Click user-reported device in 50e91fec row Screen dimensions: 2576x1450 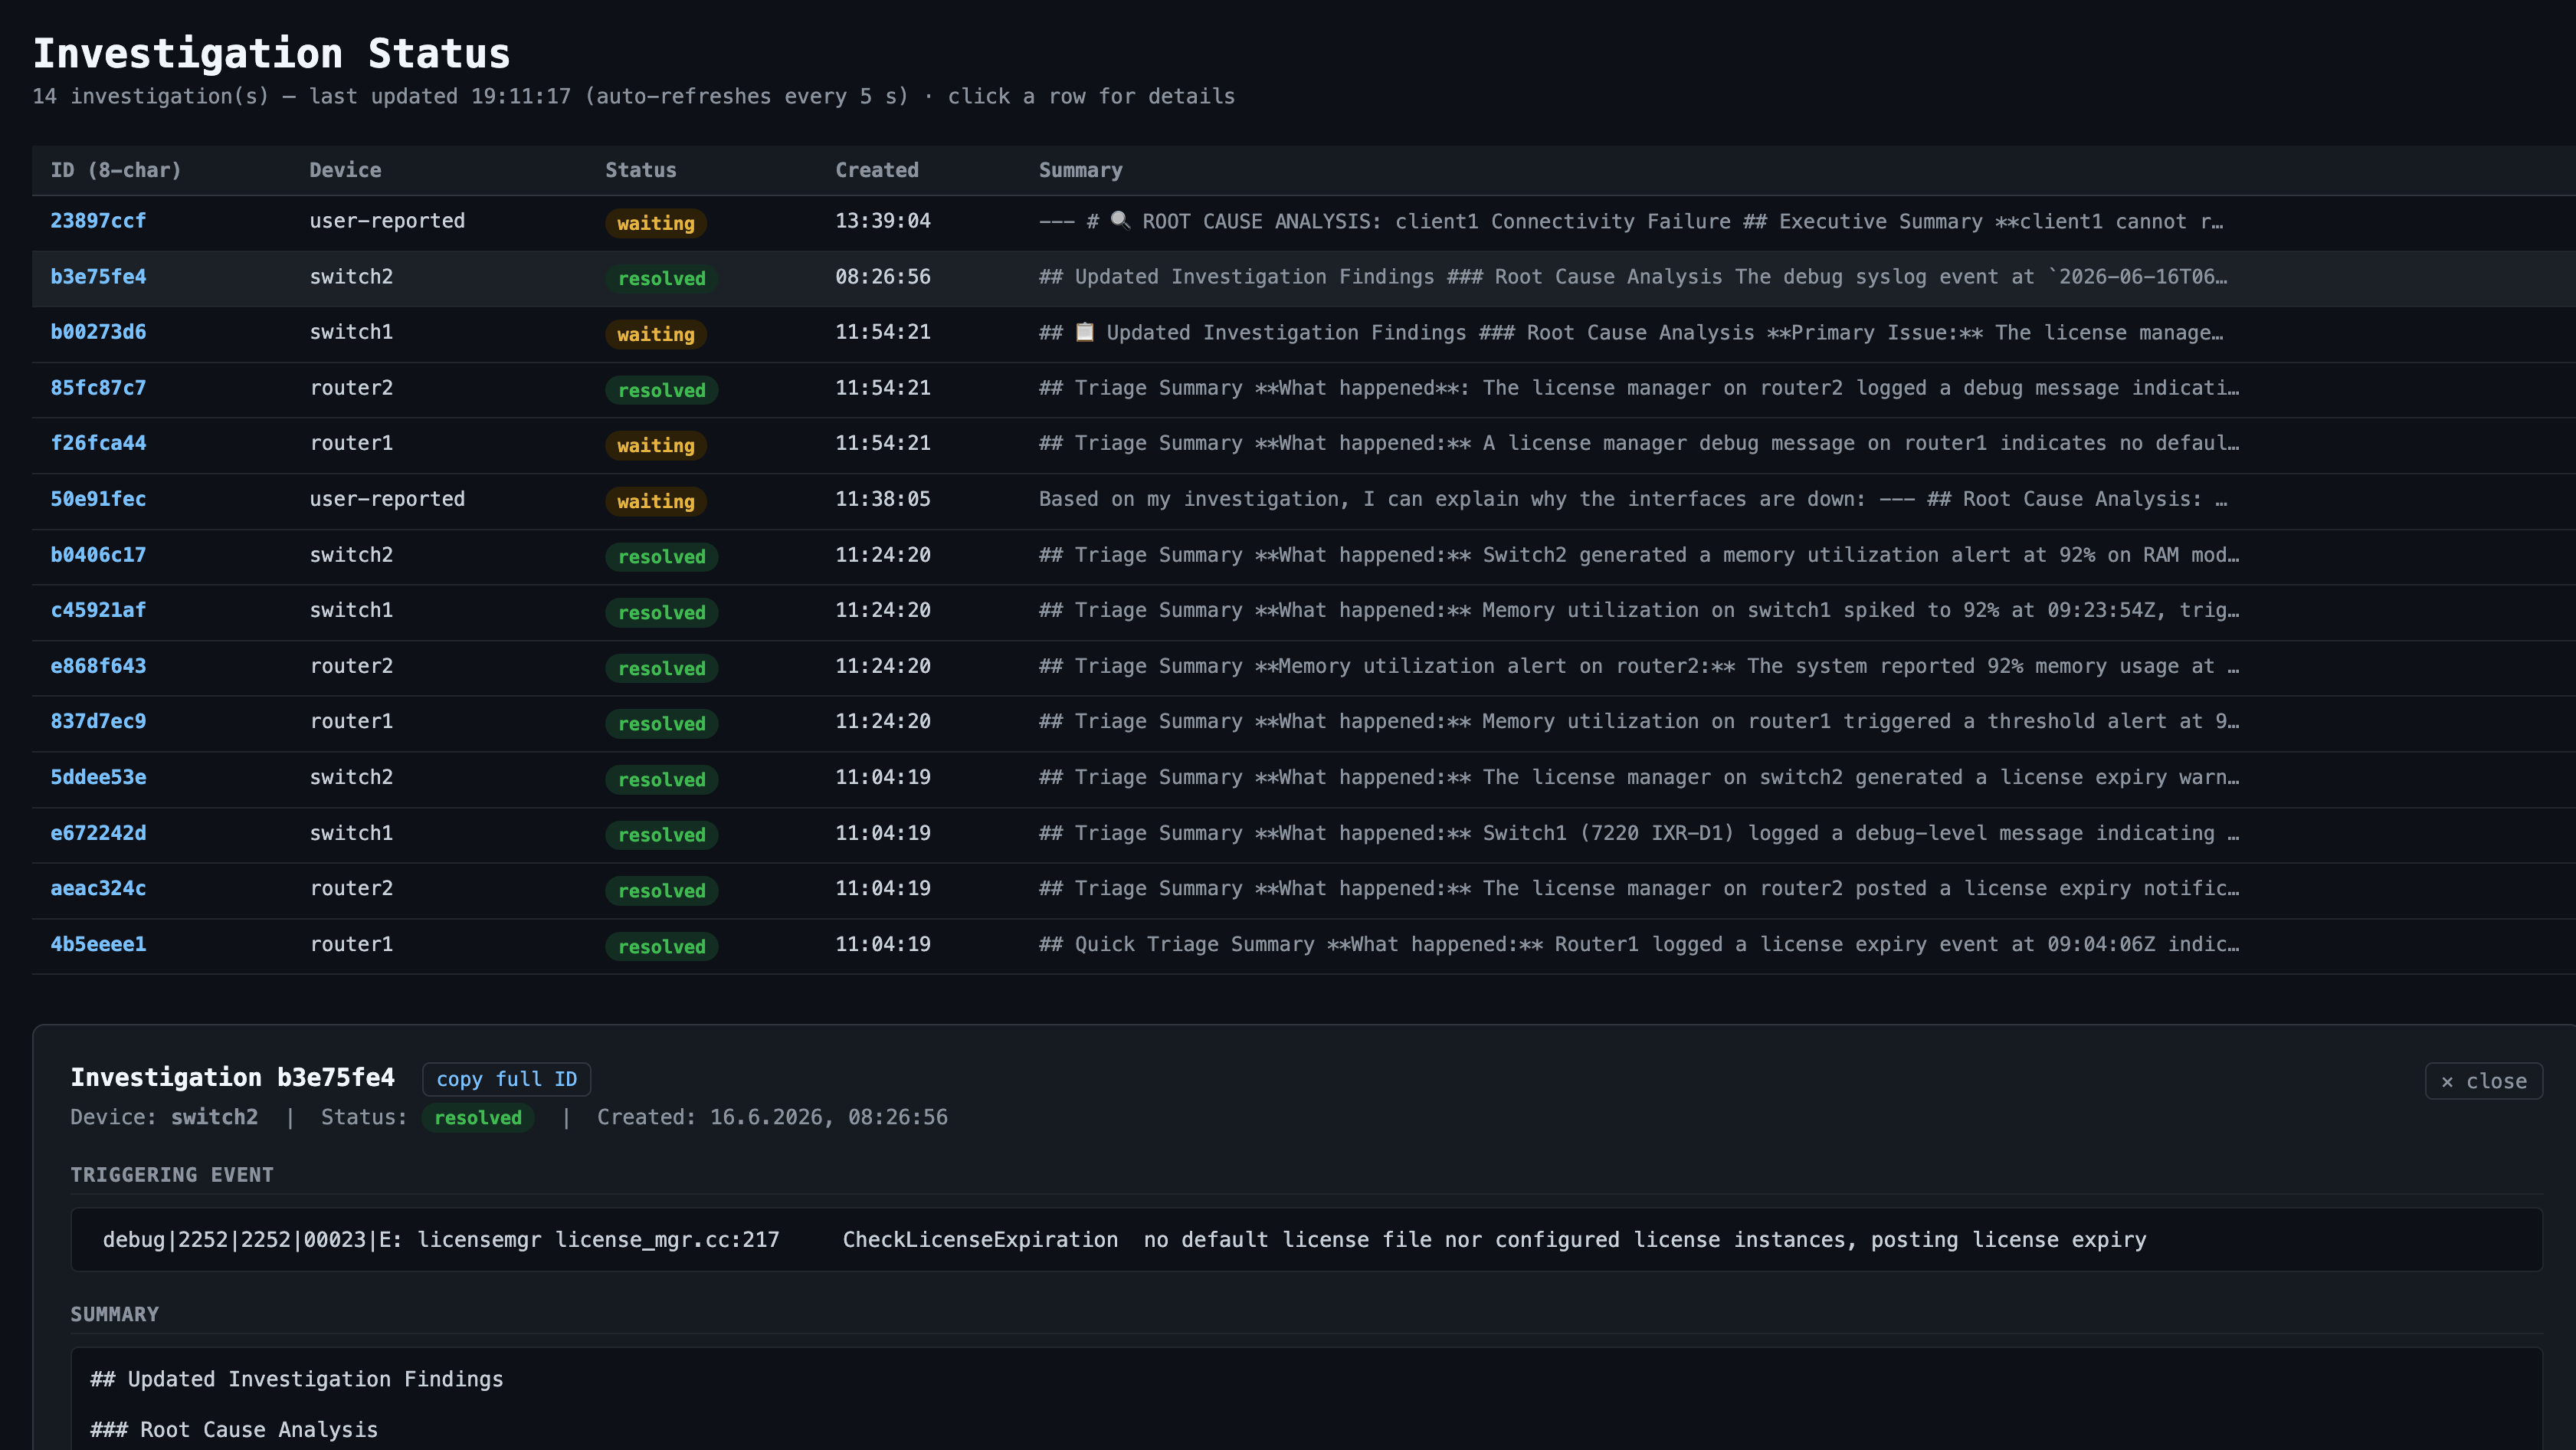tap(387, 499)
